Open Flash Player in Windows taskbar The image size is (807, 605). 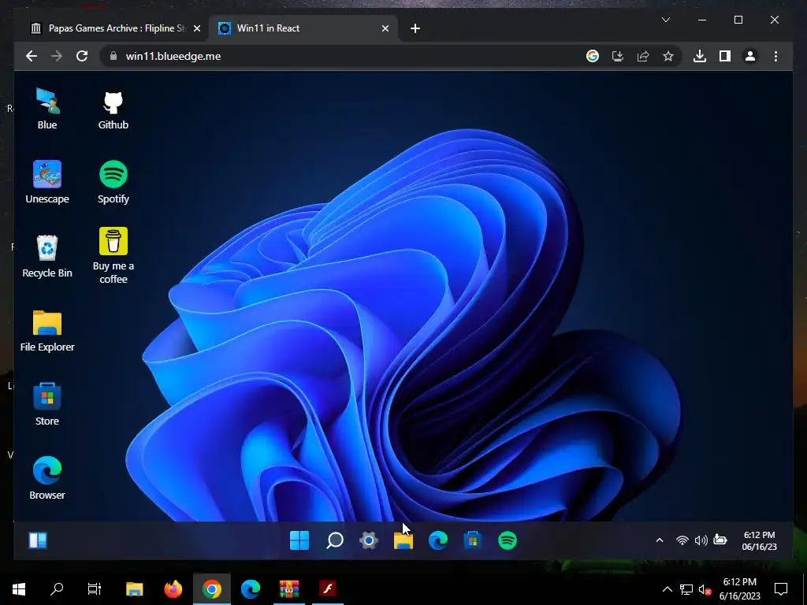point(327,589)
